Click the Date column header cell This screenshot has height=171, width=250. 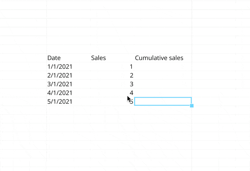[54, 58]
